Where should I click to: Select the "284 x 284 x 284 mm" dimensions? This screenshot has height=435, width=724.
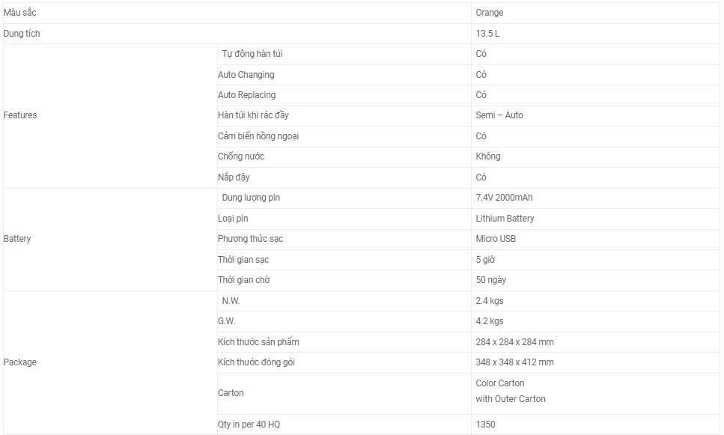click(515, 342)
